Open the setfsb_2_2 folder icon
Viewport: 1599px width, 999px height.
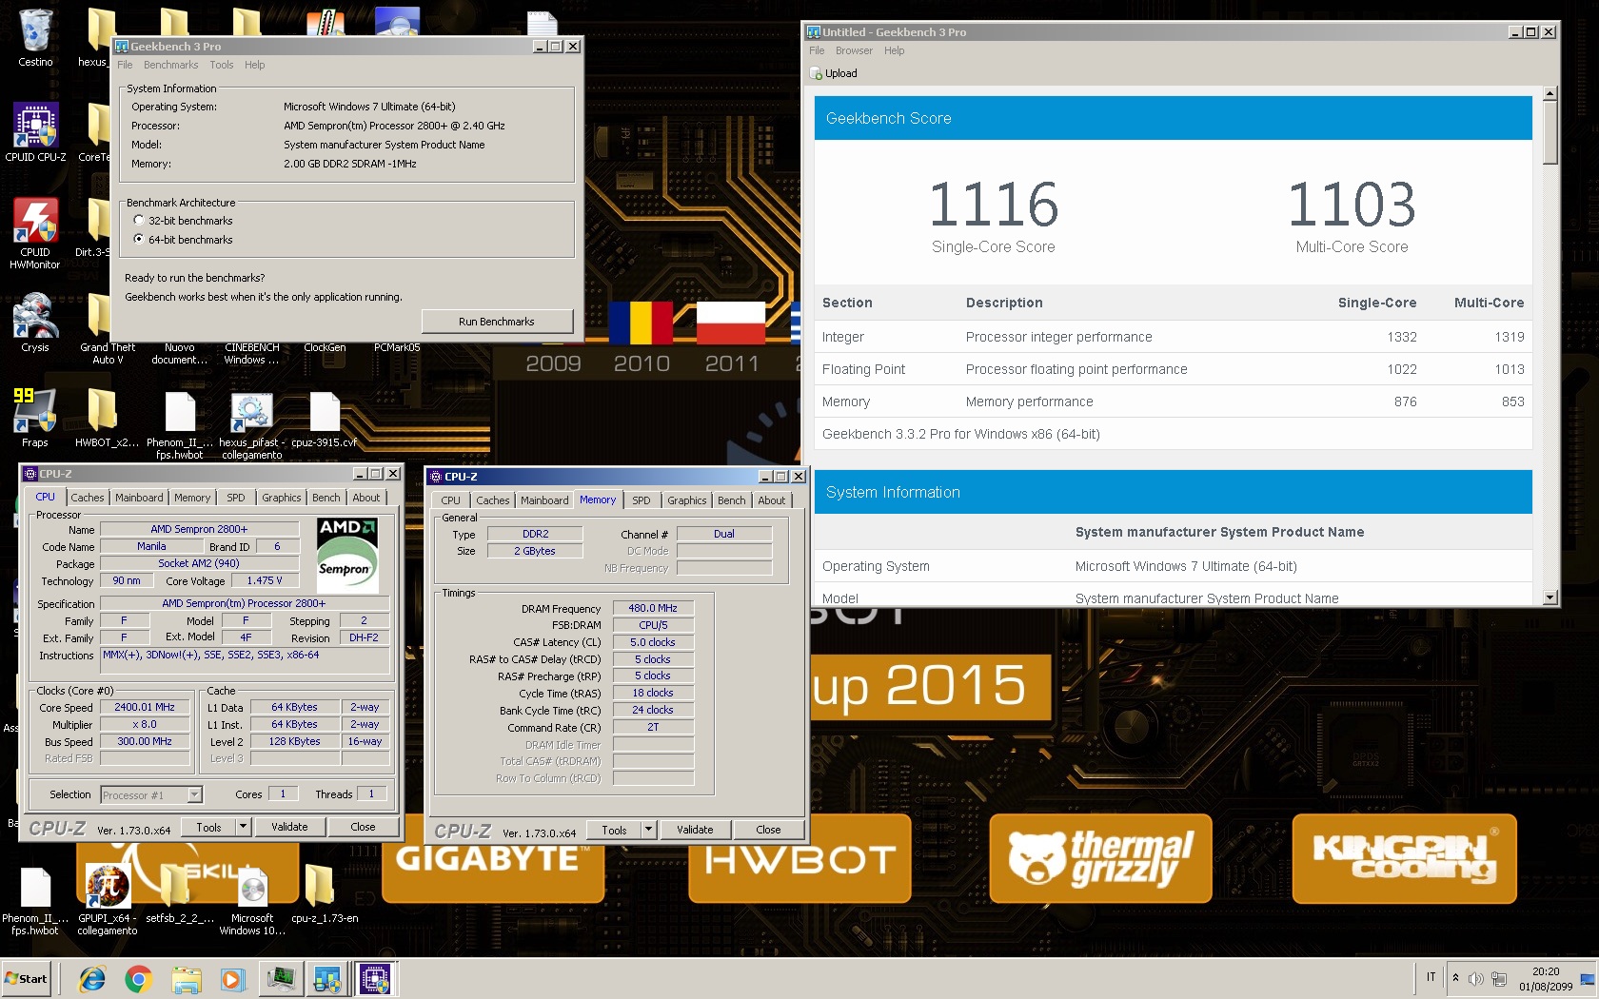click(x=179, y=894)
